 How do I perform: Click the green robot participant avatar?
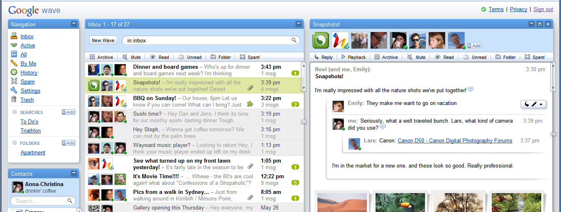pyautogui.click(x=321, y=40)
